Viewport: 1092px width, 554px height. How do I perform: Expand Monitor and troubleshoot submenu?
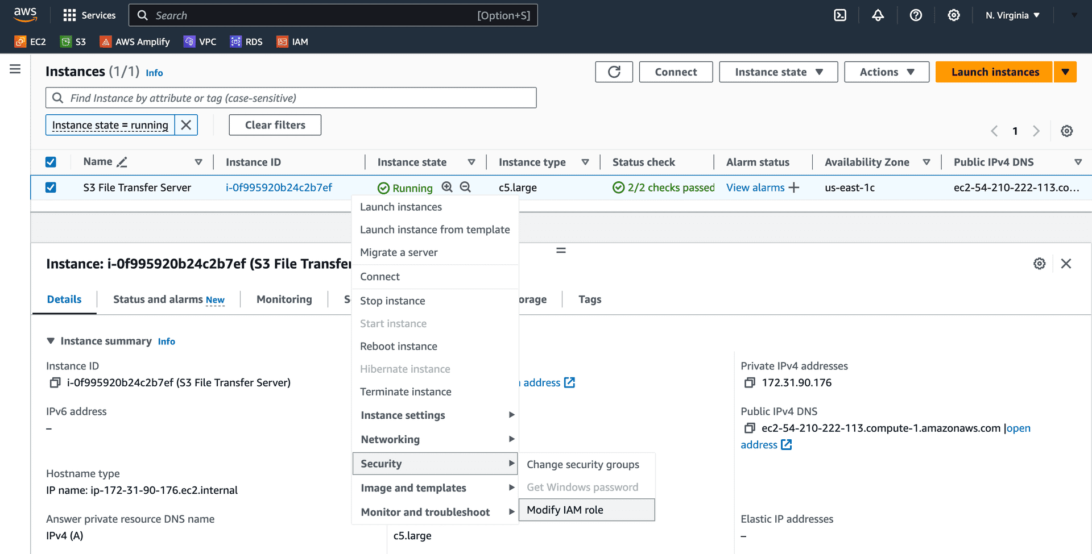[435, 512]
